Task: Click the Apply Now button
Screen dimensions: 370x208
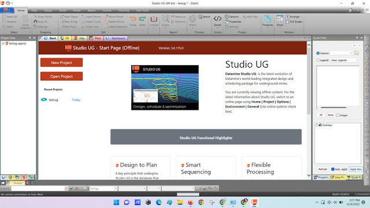Action: (x=356, y=169)
